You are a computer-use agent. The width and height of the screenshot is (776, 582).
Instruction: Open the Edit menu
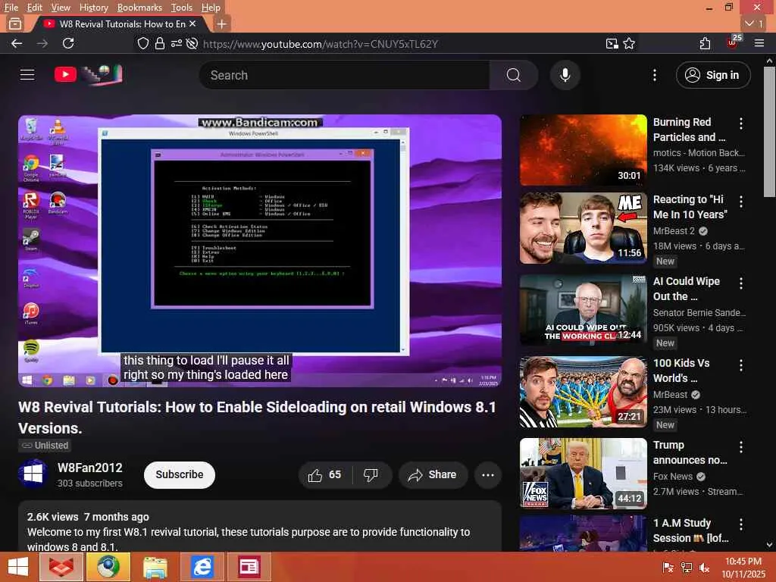(35, 7)
